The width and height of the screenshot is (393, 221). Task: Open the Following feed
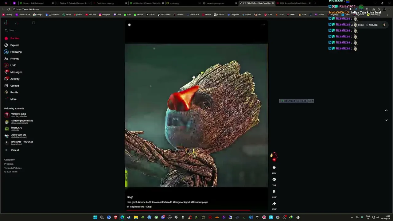coord(13,52)
